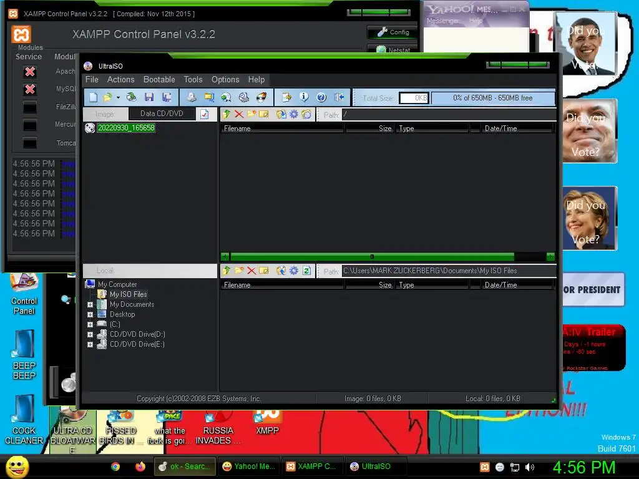Switch to XAMPP Control Panel taskbar button

tap(312, 467)
